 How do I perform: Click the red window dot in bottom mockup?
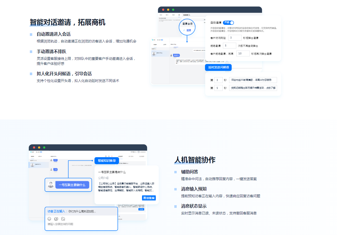click(x=34, y=147)
